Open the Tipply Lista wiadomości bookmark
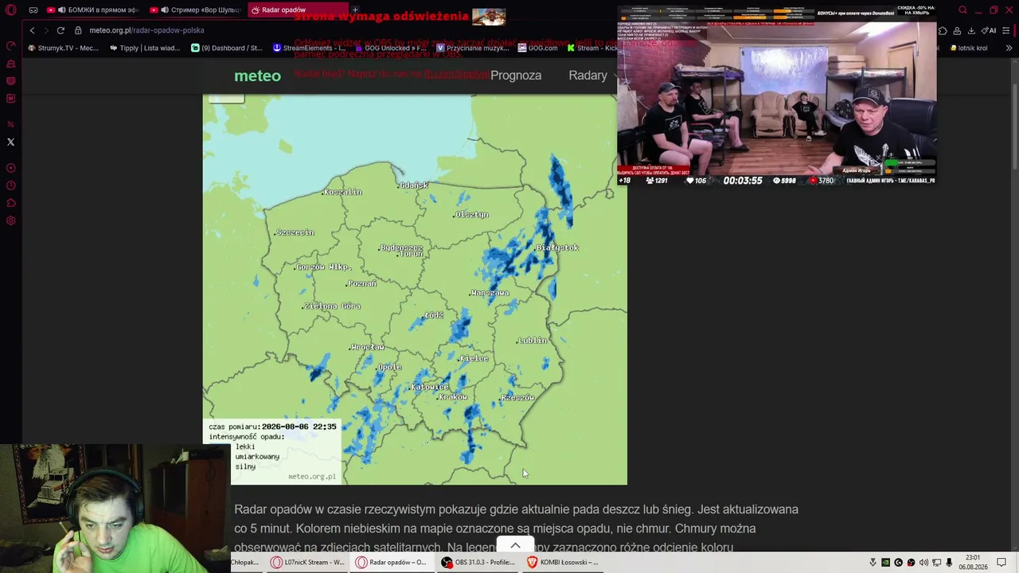This screenshot has height=573, width=1019. [x=145, y=48]
